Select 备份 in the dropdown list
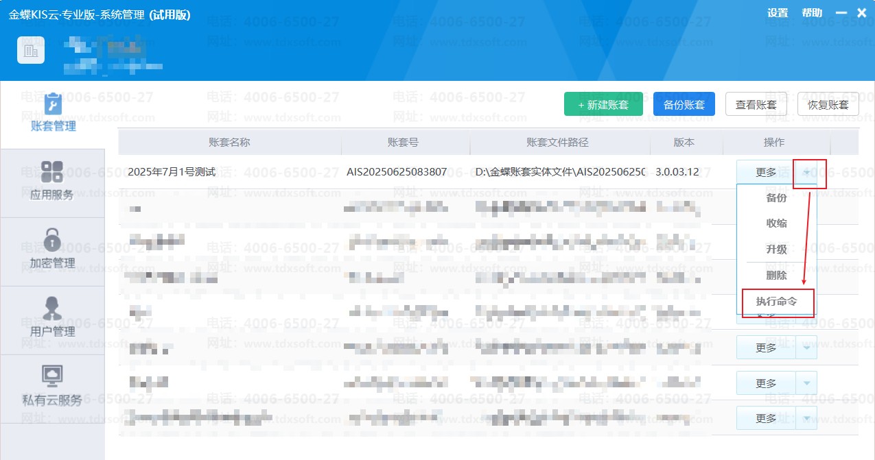Viewport: 875px width, 460px height. point(777,198)
